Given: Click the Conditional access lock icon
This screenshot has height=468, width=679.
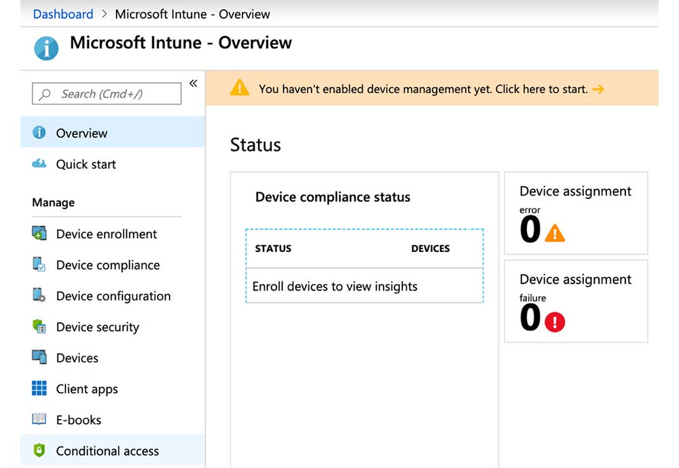Looking at the screenshot, I should (x=39, y=450).
